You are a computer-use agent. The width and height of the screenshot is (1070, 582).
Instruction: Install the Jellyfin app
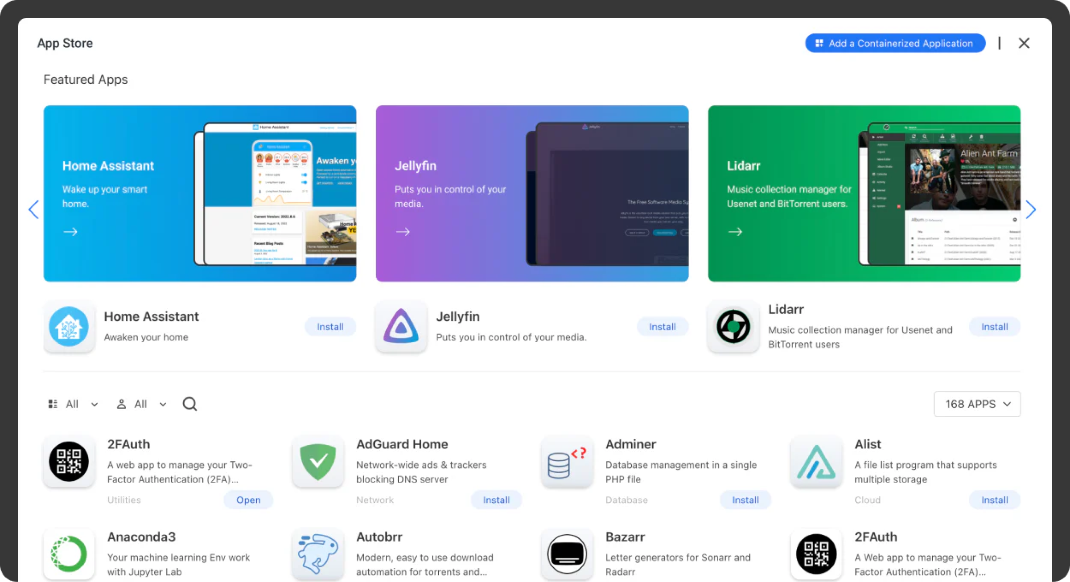(662, 327)
